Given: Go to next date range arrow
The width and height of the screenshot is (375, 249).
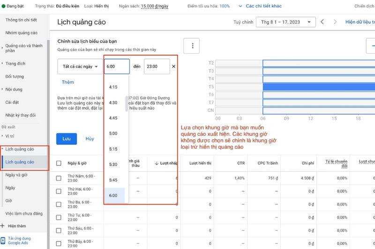Looking at the screenshot, I should (x=335, y=22).
